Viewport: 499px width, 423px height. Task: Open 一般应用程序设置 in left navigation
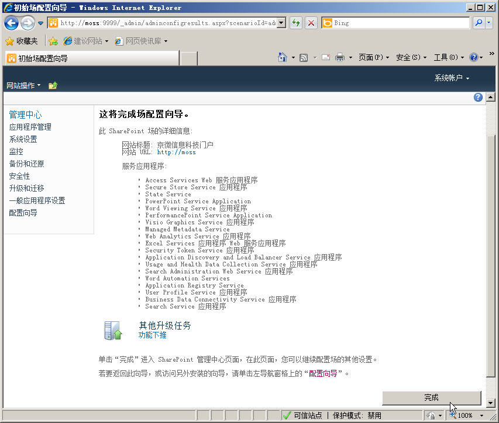37,200
